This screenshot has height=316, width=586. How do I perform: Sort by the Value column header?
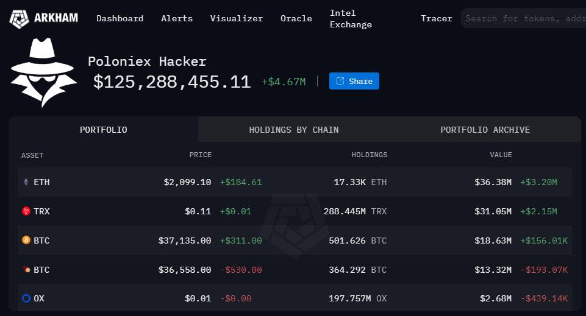click(x=501, y=155)
